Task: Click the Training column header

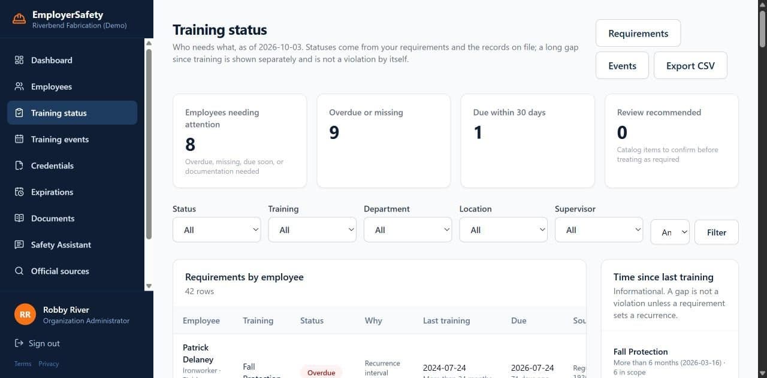Action: tap(258, 320)
